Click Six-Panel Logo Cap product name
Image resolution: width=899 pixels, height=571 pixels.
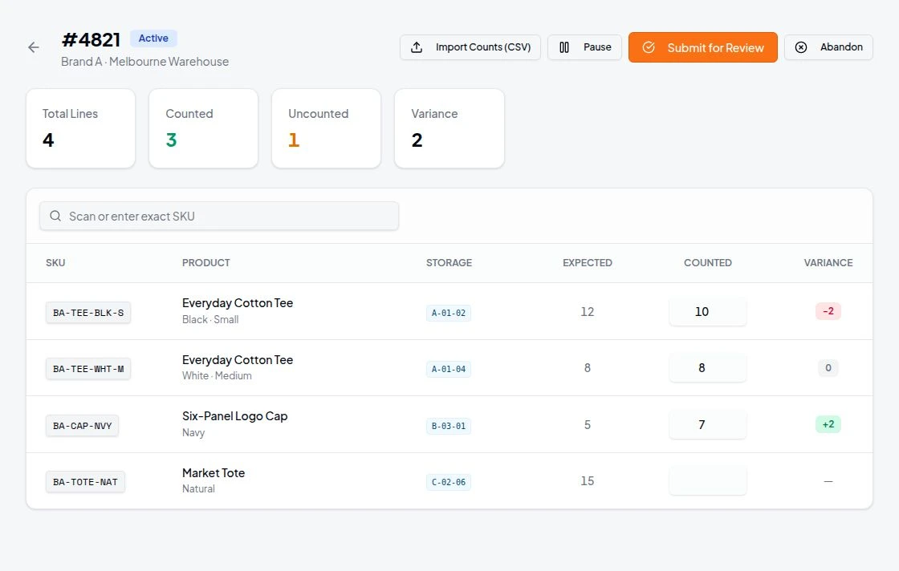tap(234, 416)
